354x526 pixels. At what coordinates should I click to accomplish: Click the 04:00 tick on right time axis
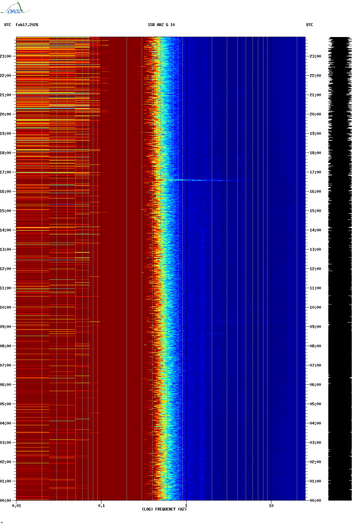(x=315, y=423)
